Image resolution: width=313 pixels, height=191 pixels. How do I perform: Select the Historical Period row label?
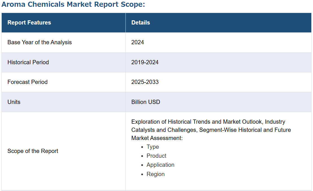pos(28,62)
